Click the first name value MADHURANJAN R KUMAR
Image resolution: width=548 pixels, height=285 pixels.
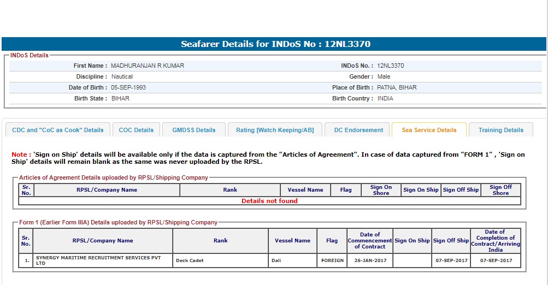click(148, 66)
